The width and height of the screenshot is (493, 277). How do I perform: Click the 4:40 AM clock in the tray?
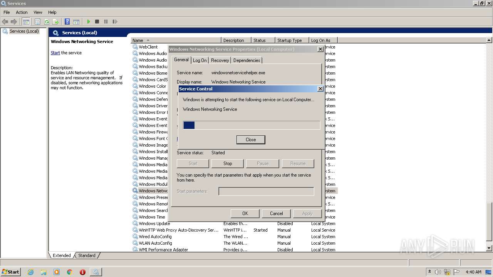point(473,272)
